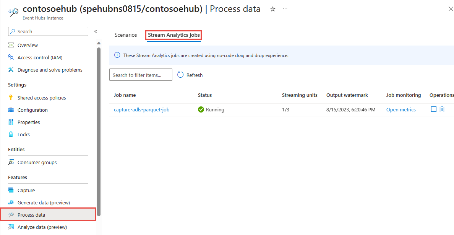Click the stop square icon for the job
Viewport: 454px width, 235px height.
point(433,109)
